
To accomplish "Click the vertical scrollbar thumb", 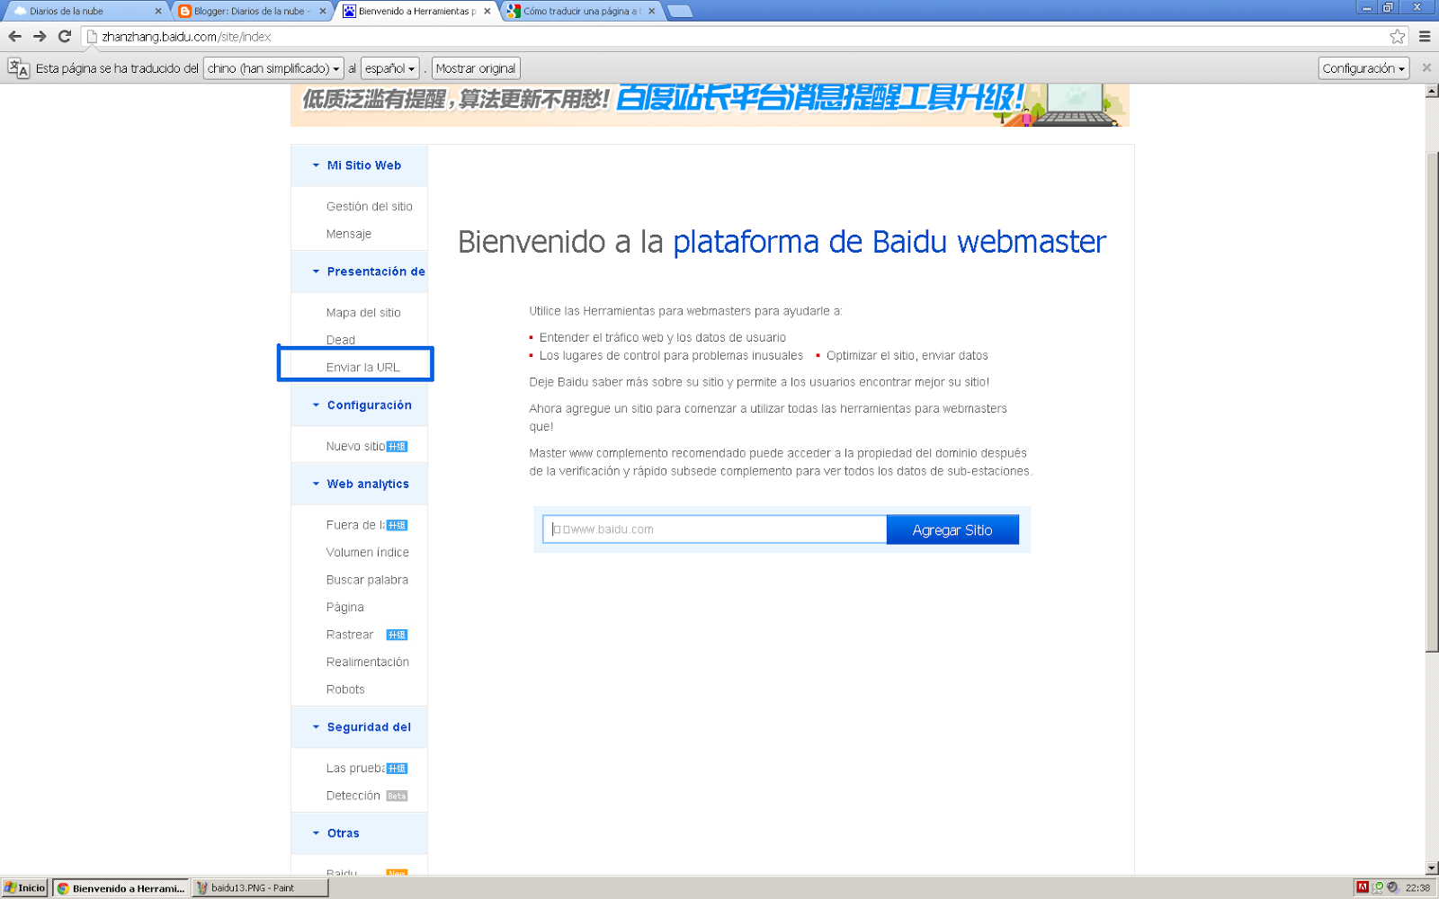I will pyautogui.click(x=1432, y=400).
